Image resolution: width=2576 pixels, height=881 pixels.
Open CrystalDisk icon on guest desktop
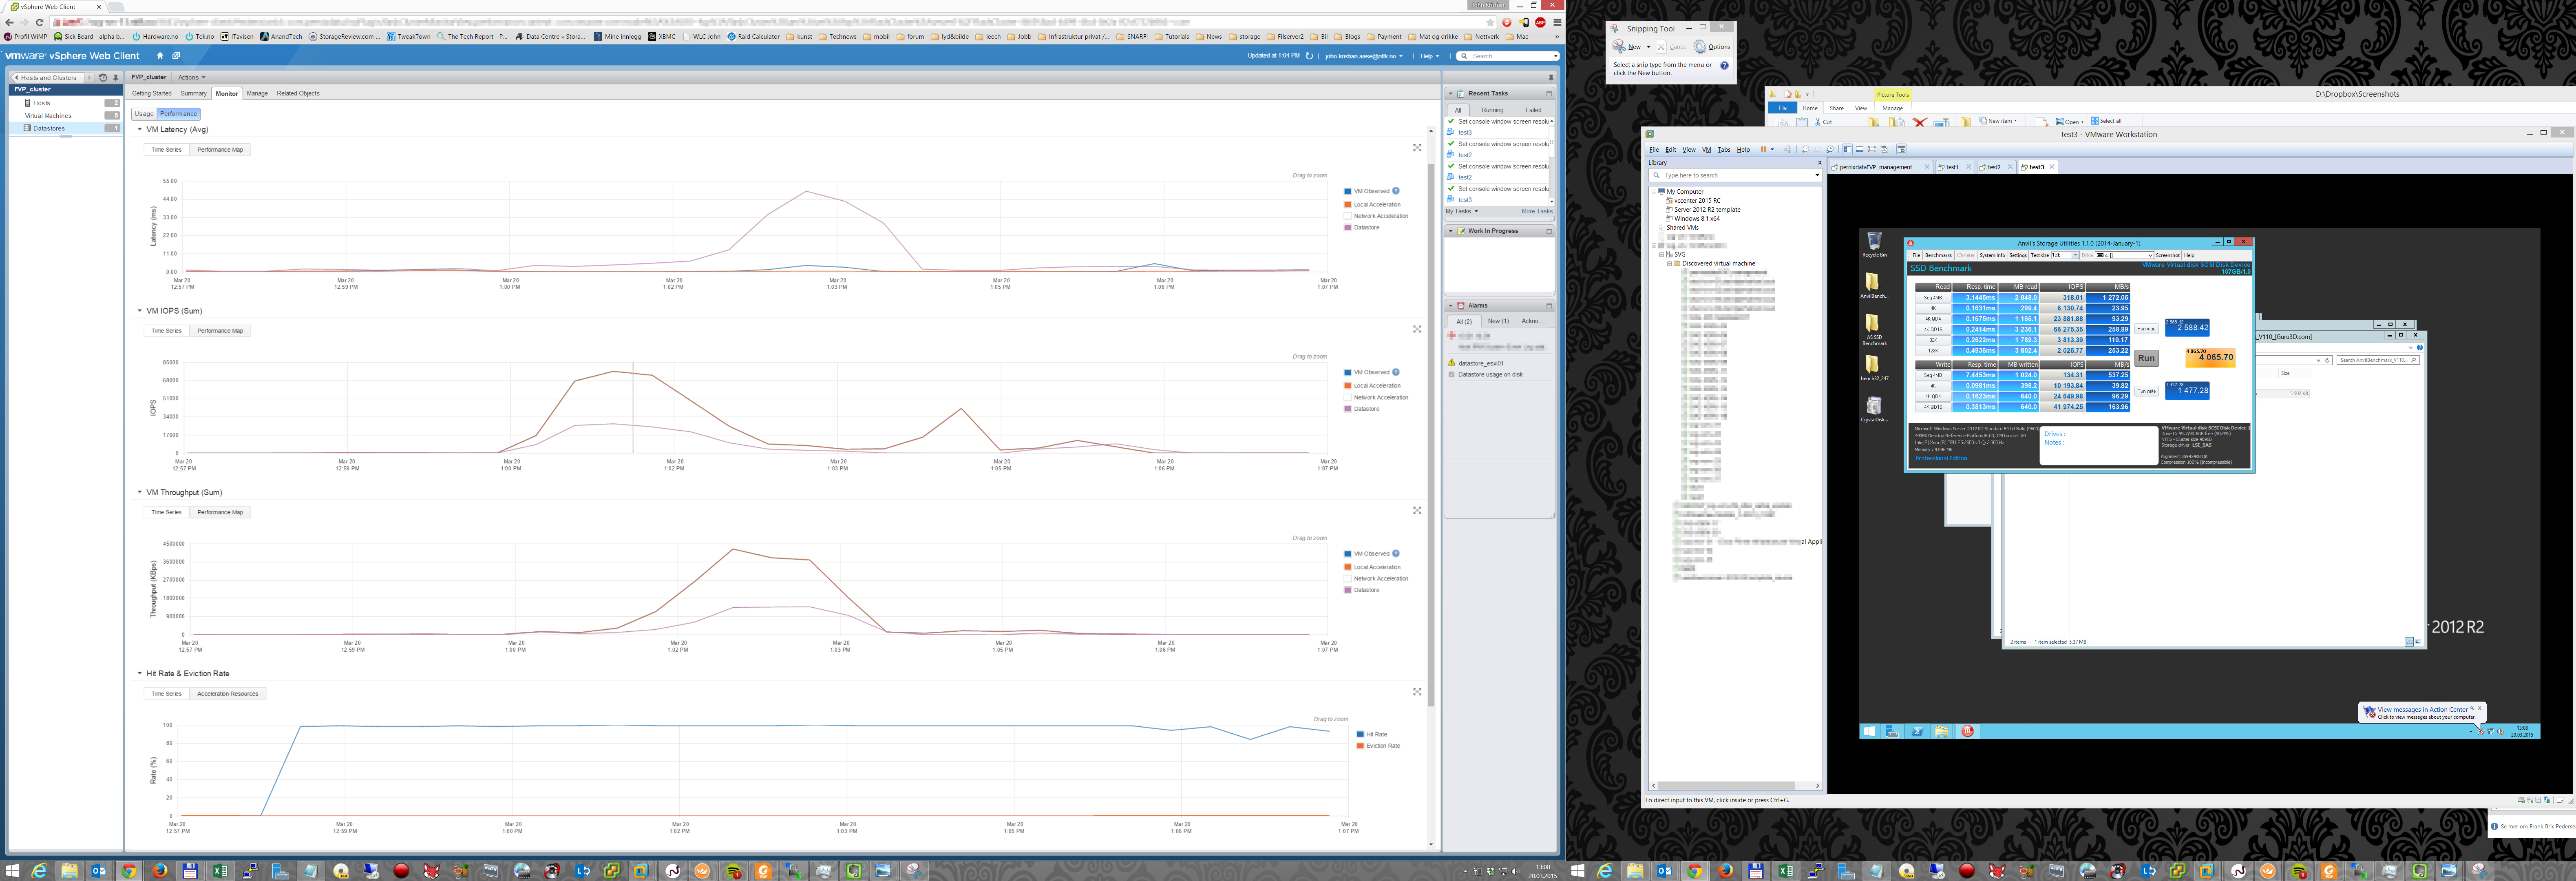(1874, 409)
